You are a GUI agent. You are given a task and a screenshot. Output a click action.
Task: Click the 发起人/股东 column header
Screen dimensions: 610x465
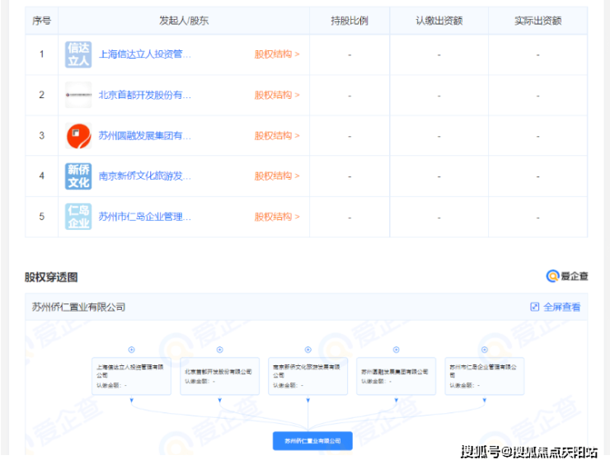(x=184, y=21)
